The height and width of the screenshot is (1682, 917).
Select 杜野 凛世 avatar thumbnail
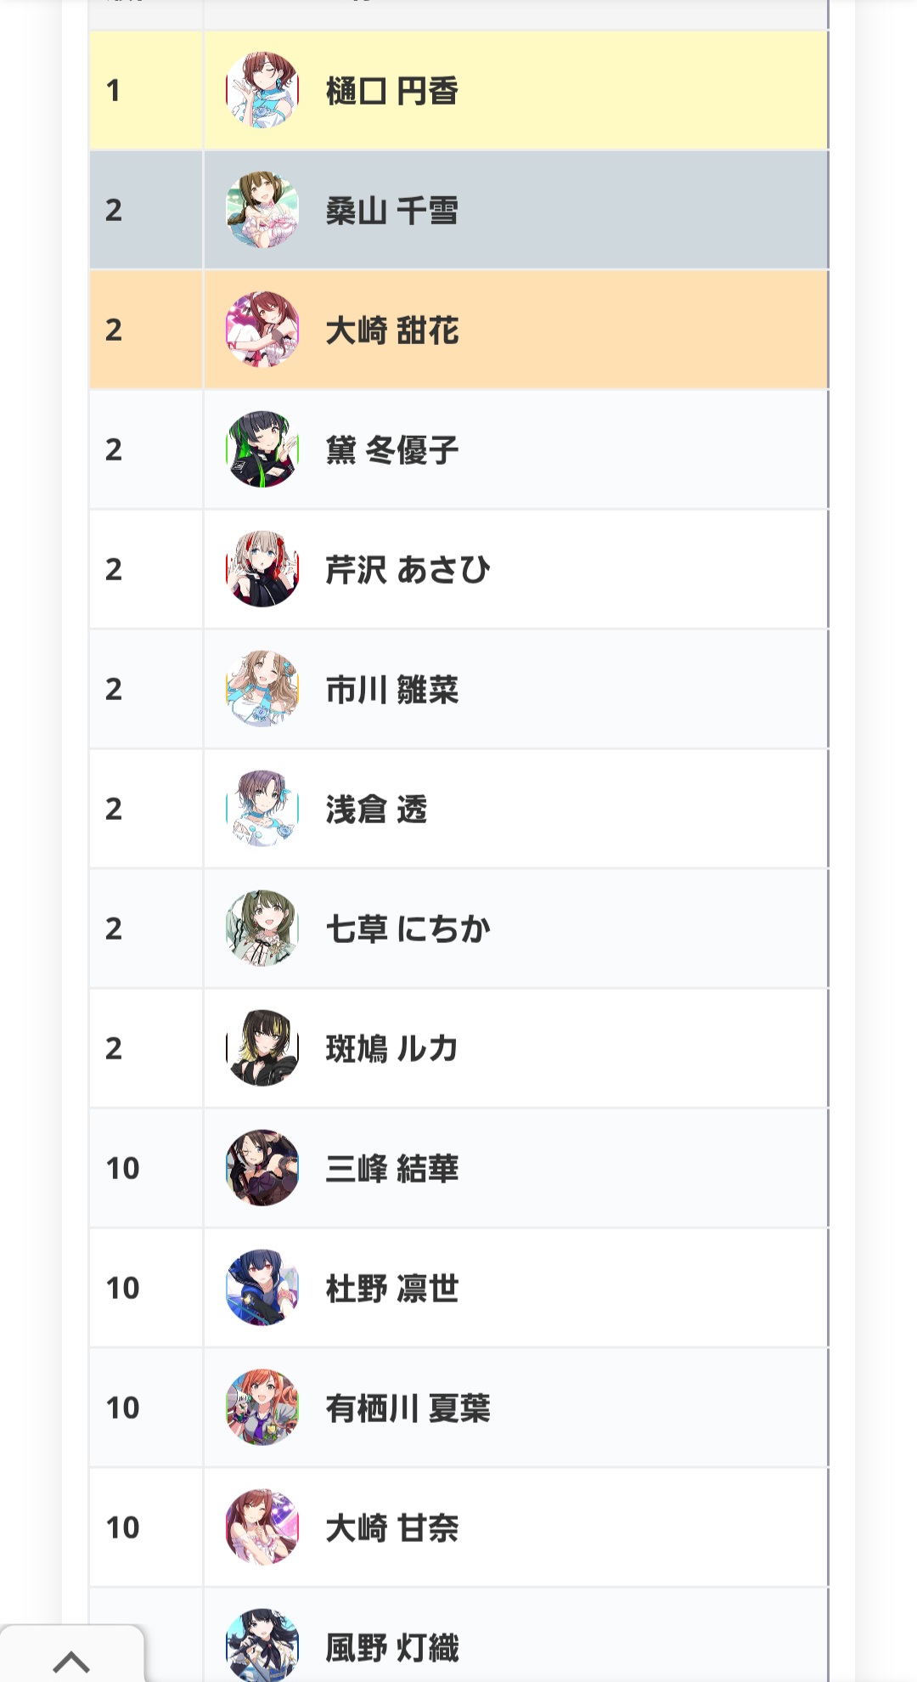pos(262,1288)
